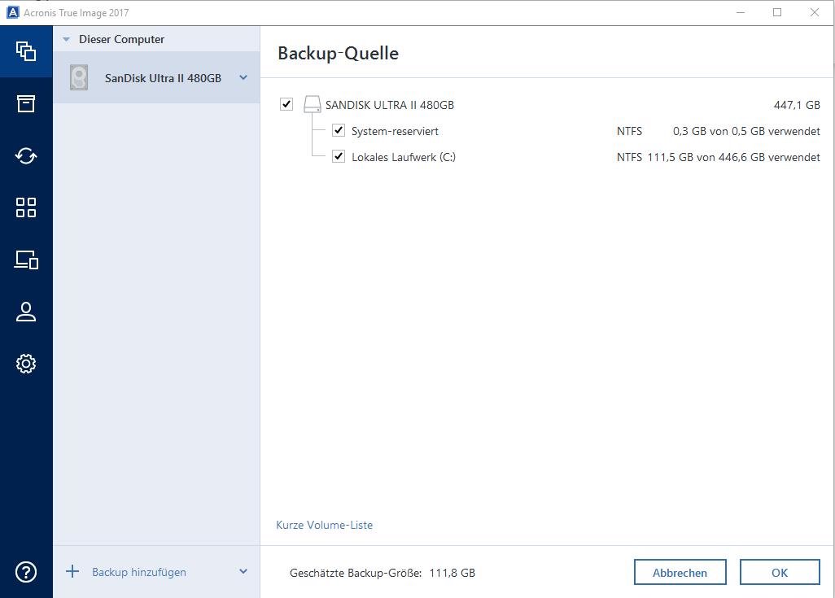
Task: Uncheck the SANDISK ULTRA II 480GB disk checkbox
Action: tap(286, 104)
